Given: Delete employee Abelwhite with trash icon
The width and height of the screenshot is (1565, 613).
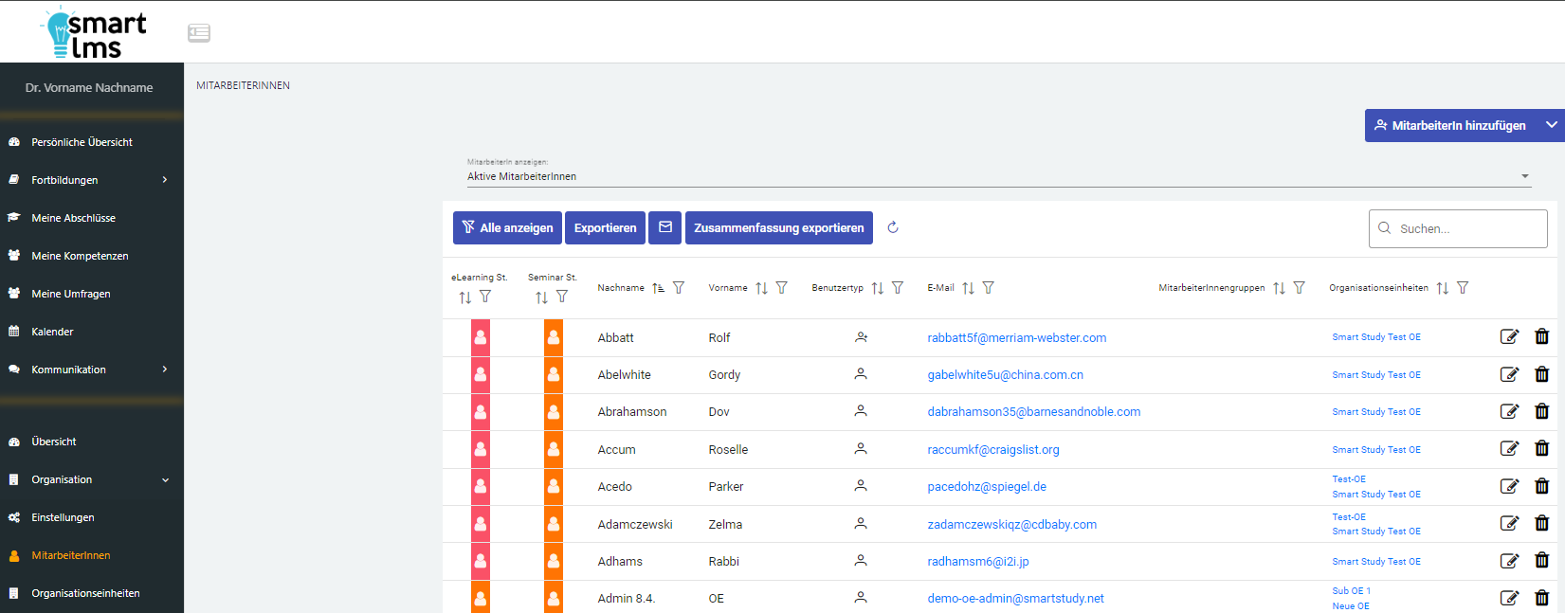Looking at the screenshot, I should click(x=1541, y=374).
